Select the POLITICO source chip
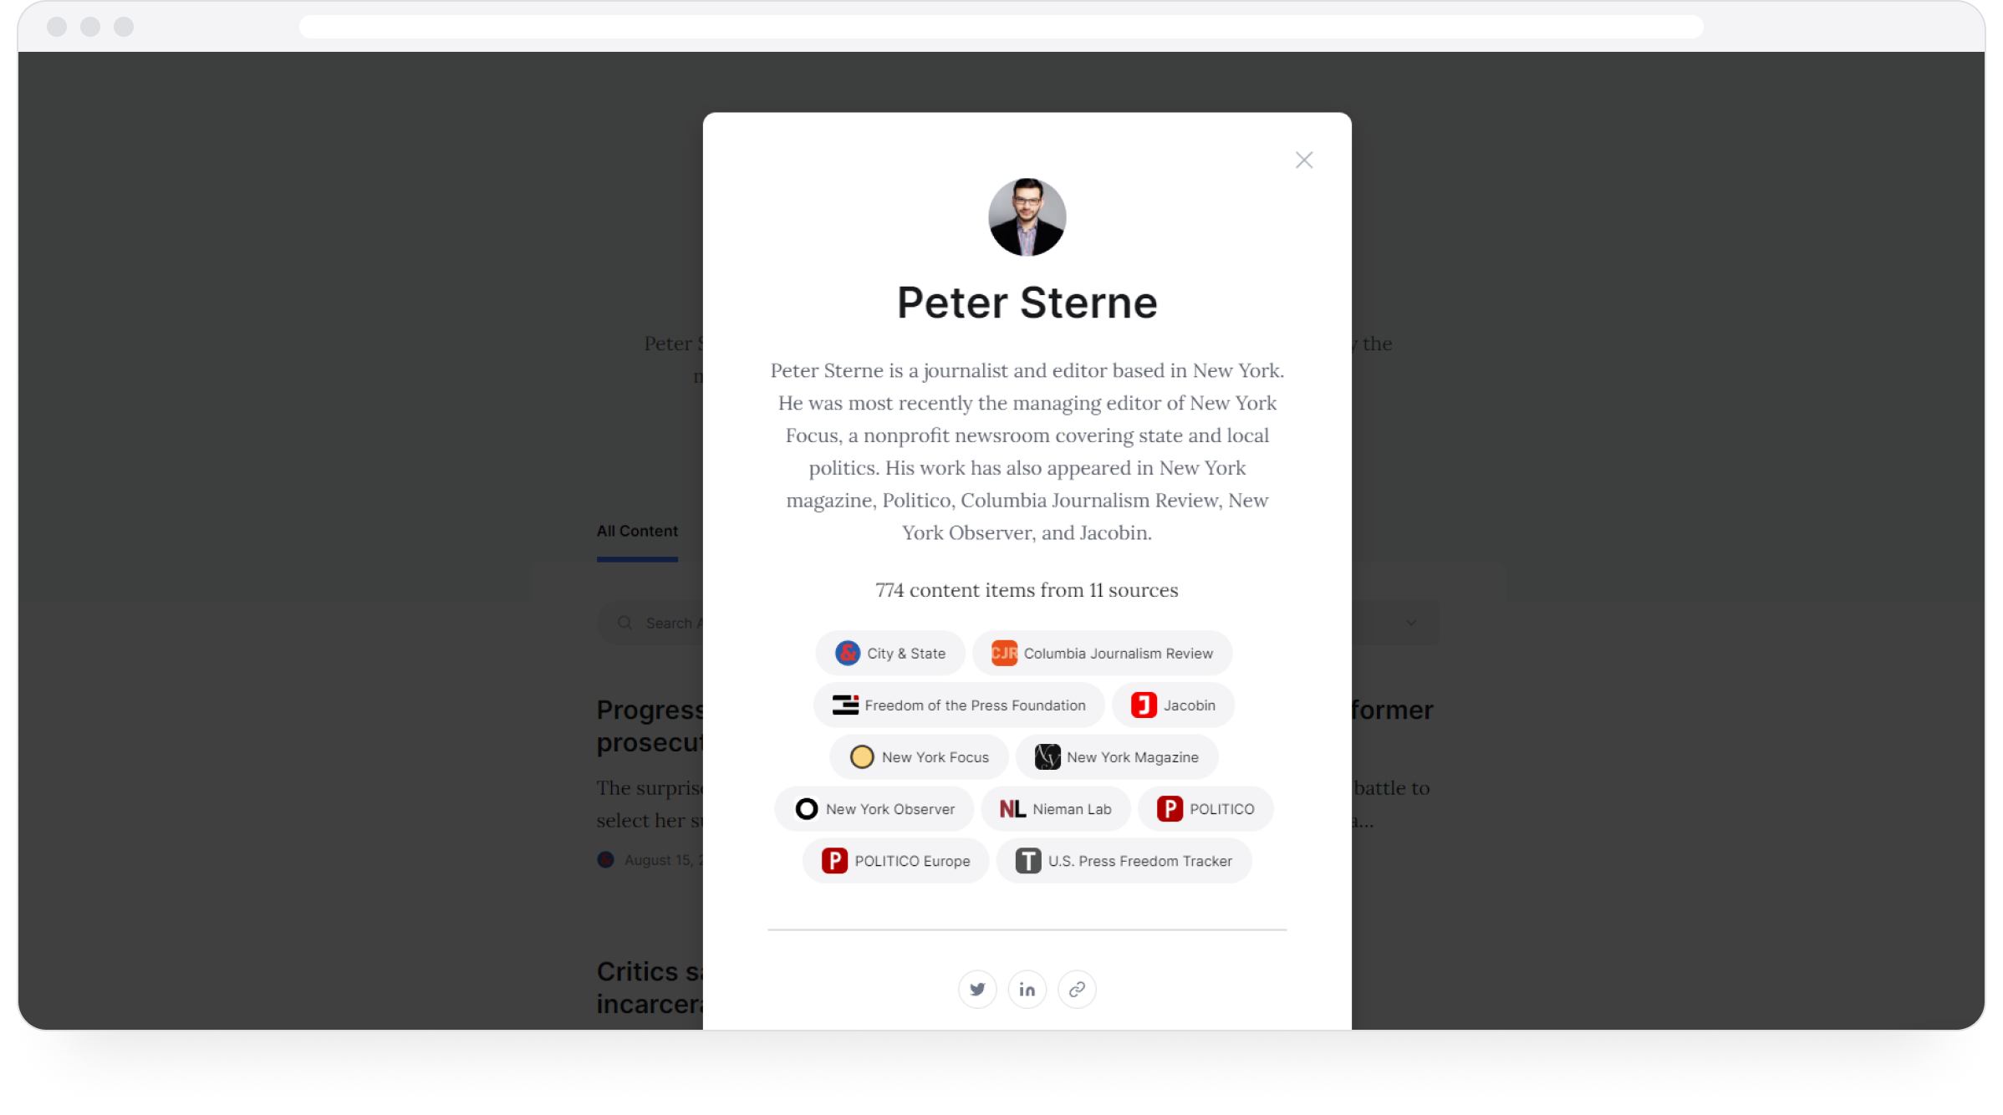Image resolution: width=2003 pixels, height=1115 pixels. tap(1205, 809)
